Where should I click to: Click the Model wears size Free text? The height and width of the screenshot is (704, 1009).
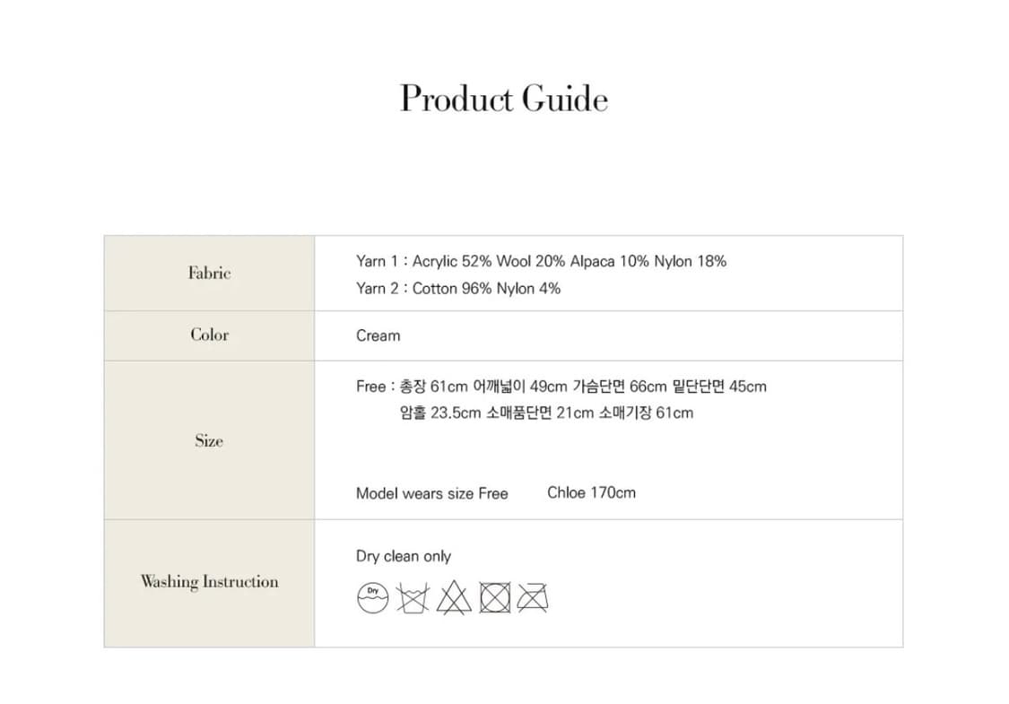(x=431, y=493)
